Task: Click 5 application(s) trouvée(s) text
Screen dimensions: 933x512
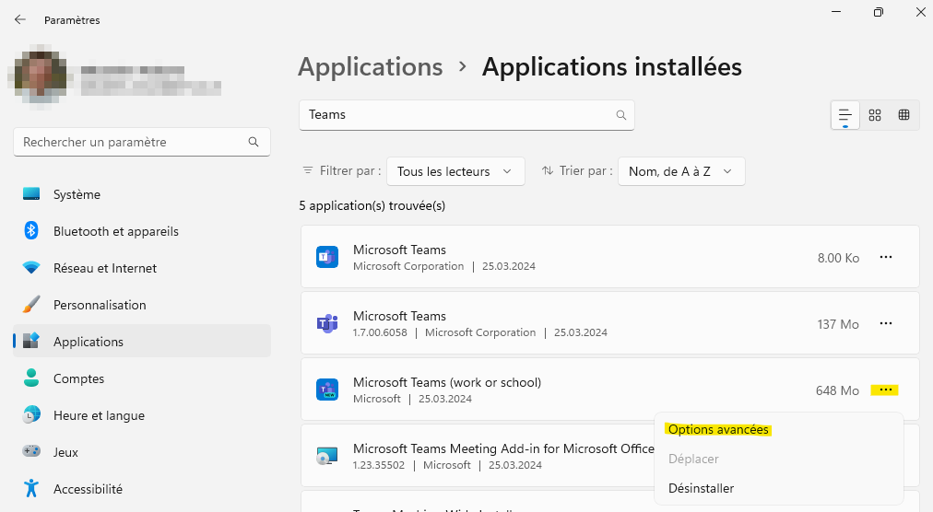Action: [x=372, y=205]
